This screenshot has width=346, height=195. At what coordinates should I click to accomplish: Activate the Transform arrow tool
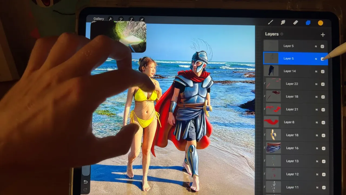(142, 19)
